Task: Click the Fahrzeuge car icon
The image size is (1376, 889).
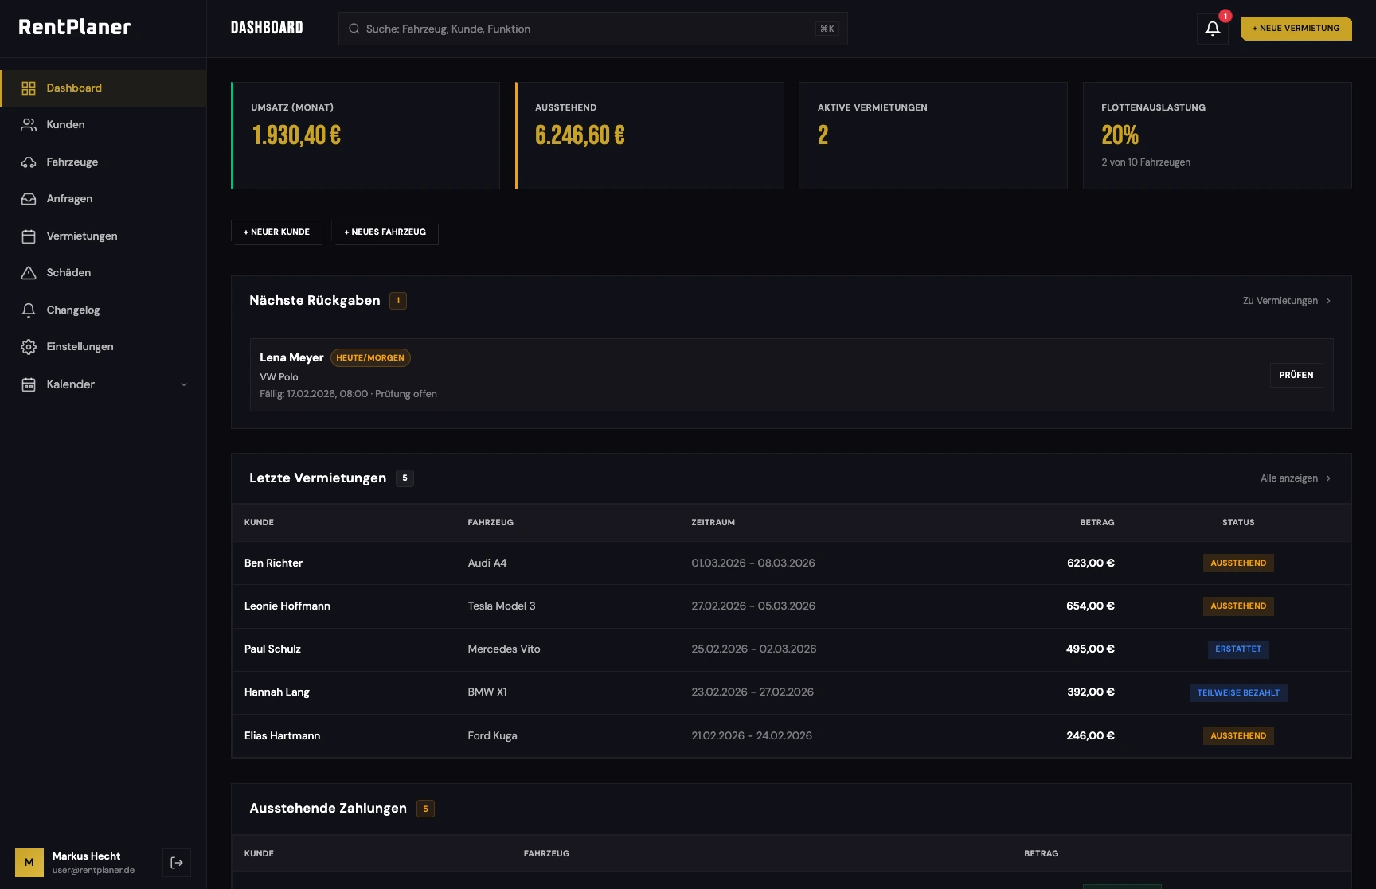Action: [29, 162]
